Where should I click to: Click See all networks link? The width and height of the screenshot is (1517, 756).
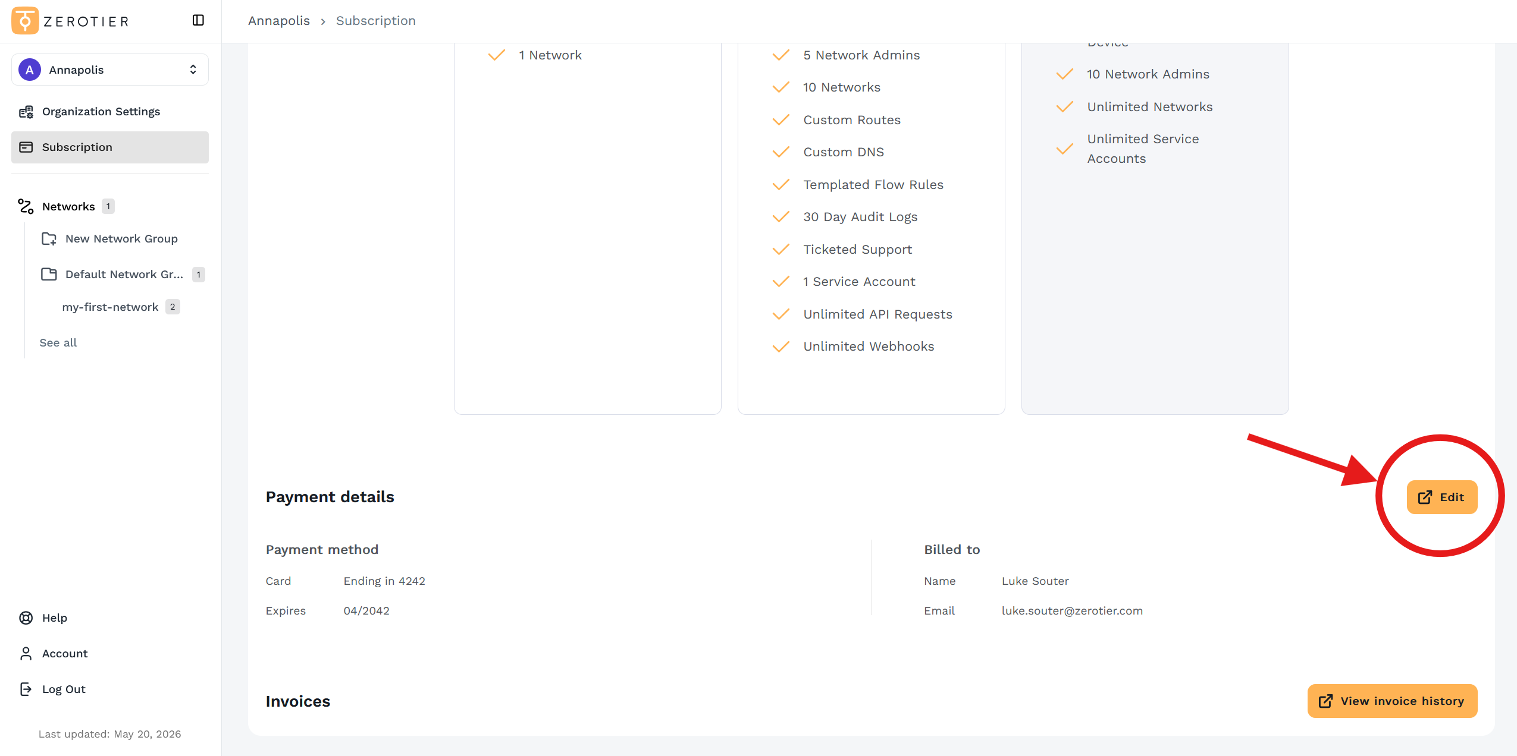tap(58, 343)
